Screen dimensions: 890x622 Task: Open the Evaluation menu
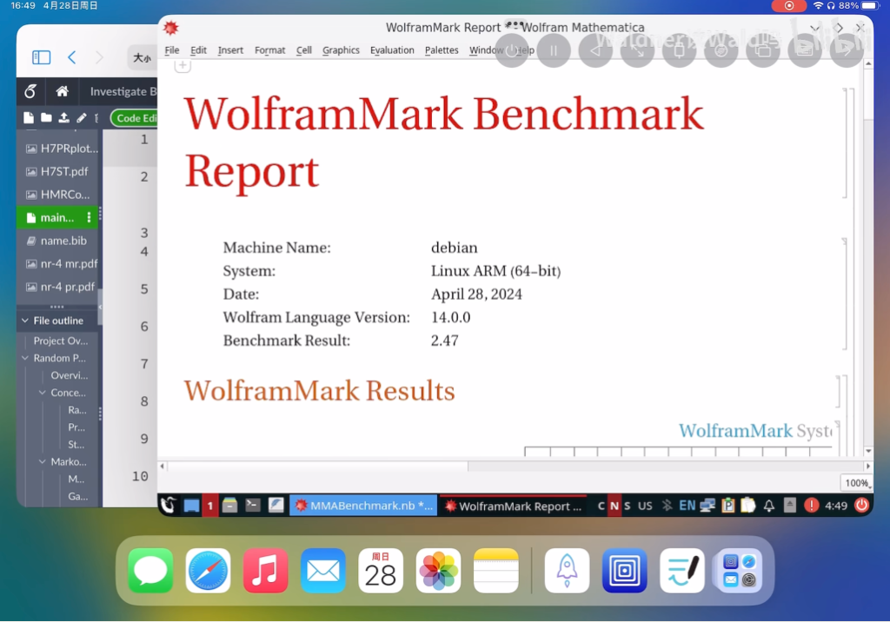392,50
